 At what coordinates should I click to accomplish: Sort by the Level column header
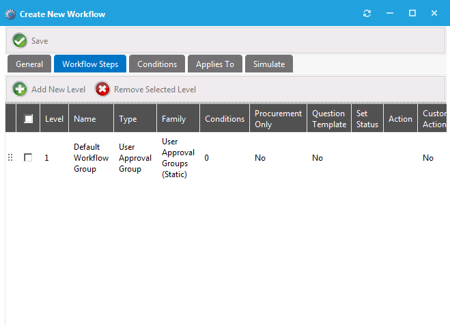(x=54, y=118)
